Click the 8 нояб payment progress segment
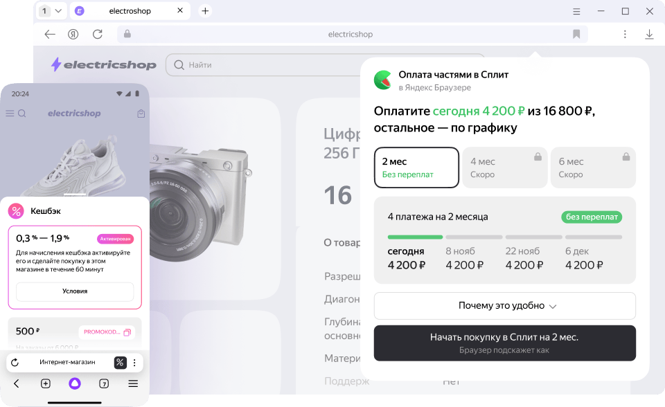Viewport: 665px width, 407px height. [474, 237]
